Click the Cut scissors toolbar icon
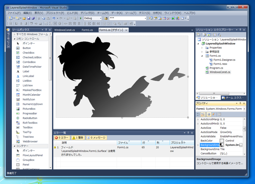 click(39, 18)
